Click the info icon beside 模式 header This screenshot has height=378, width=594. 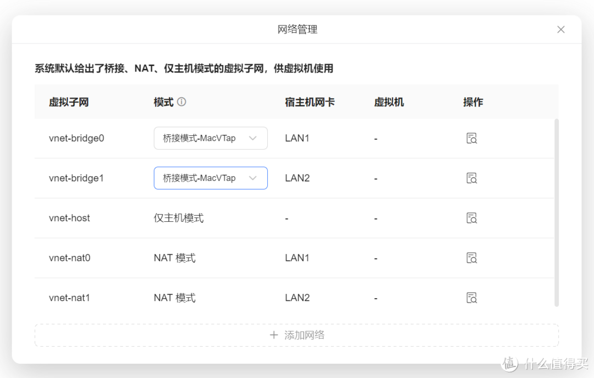pyautogui.click(x=182, y=102)
